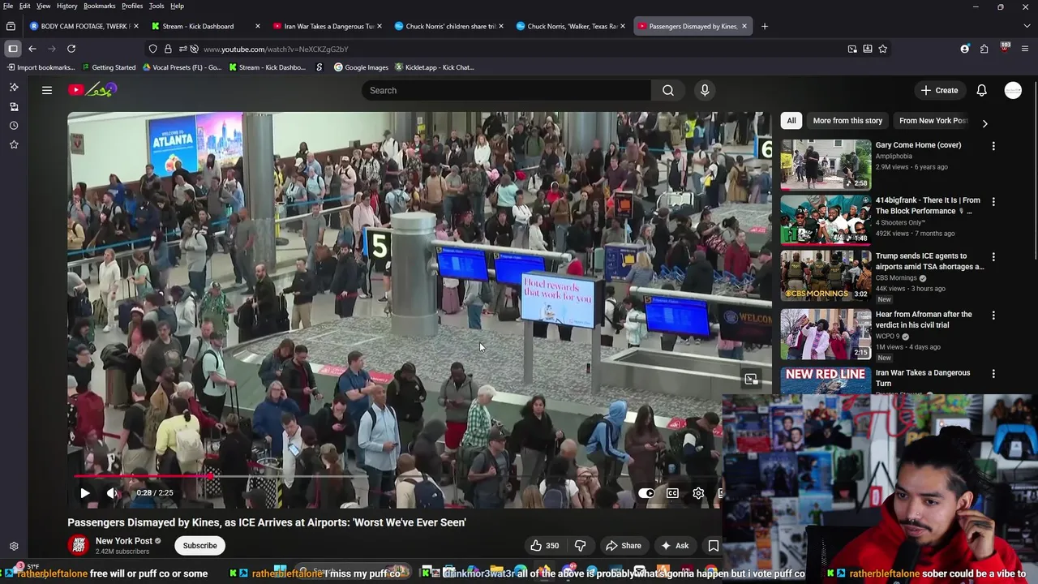
Task: Open the New York Post channel avatar
Action: point(79,545)
